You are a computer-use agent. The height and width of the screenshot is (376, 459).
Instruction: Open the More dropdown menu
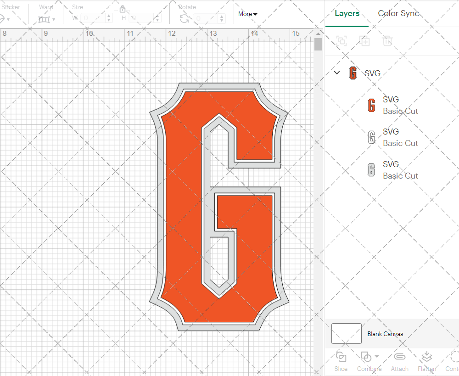tap(247, 14)
